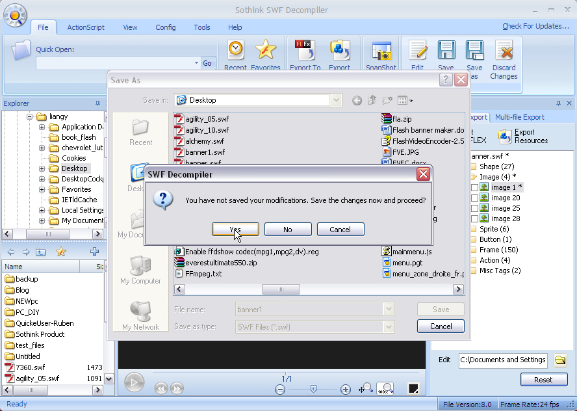Click No in the SWF Decompiler prompt
Image resolution: width=577 pixels, height=411 pixels.
click(x=288, y=230)
